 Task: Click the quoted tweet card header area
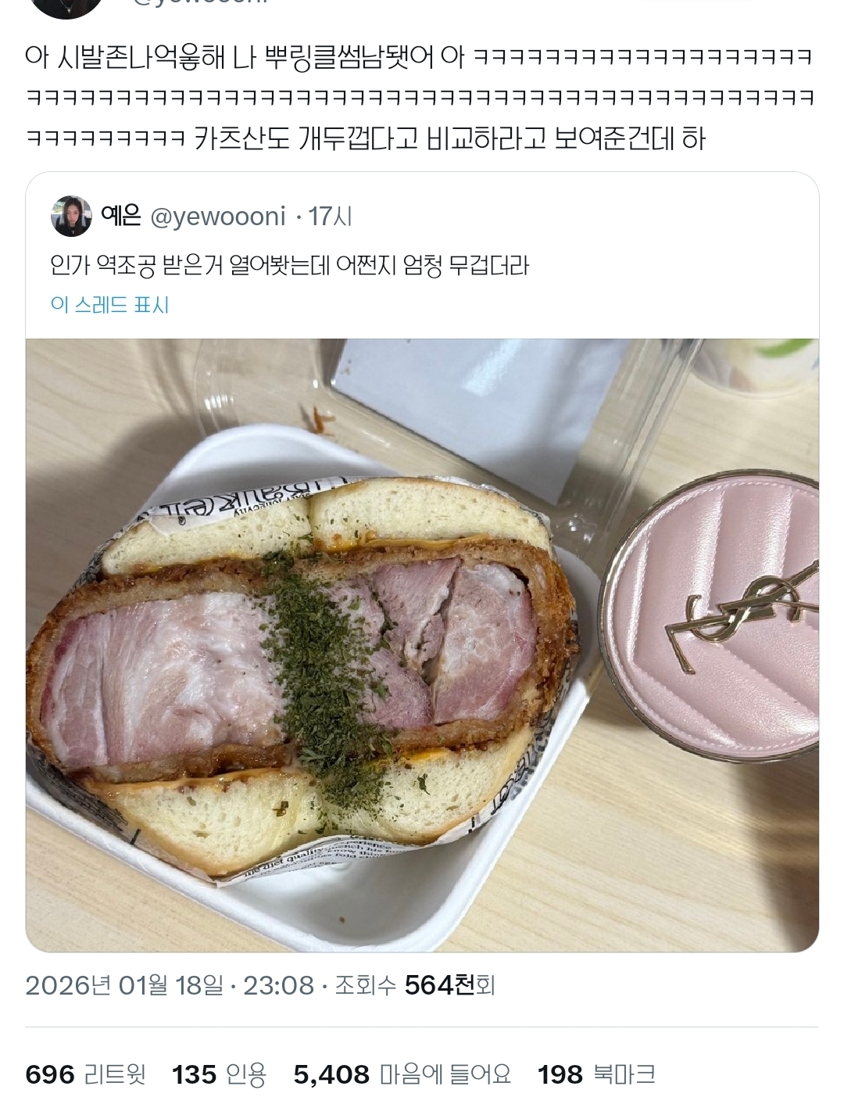click(x=422, y=216)
